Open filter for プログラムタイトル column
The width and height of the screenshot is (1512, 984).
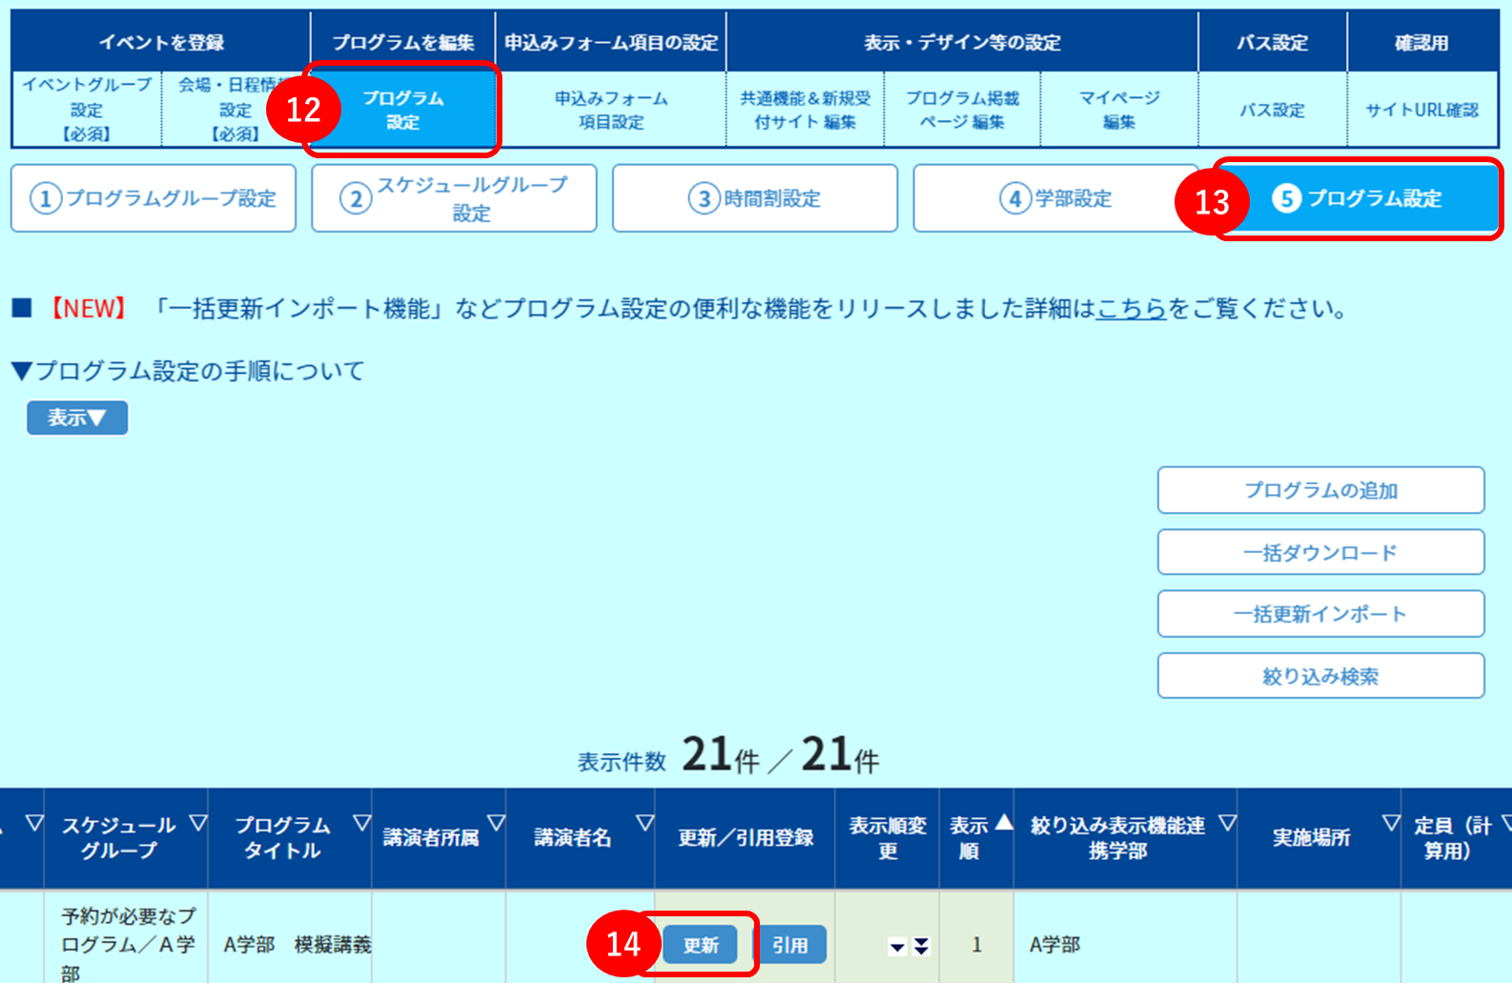[362, 823]
